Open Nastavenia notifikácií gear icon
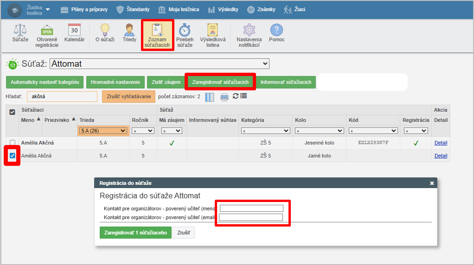Screen dimensions: 474x265 click(x=249, y=31)
